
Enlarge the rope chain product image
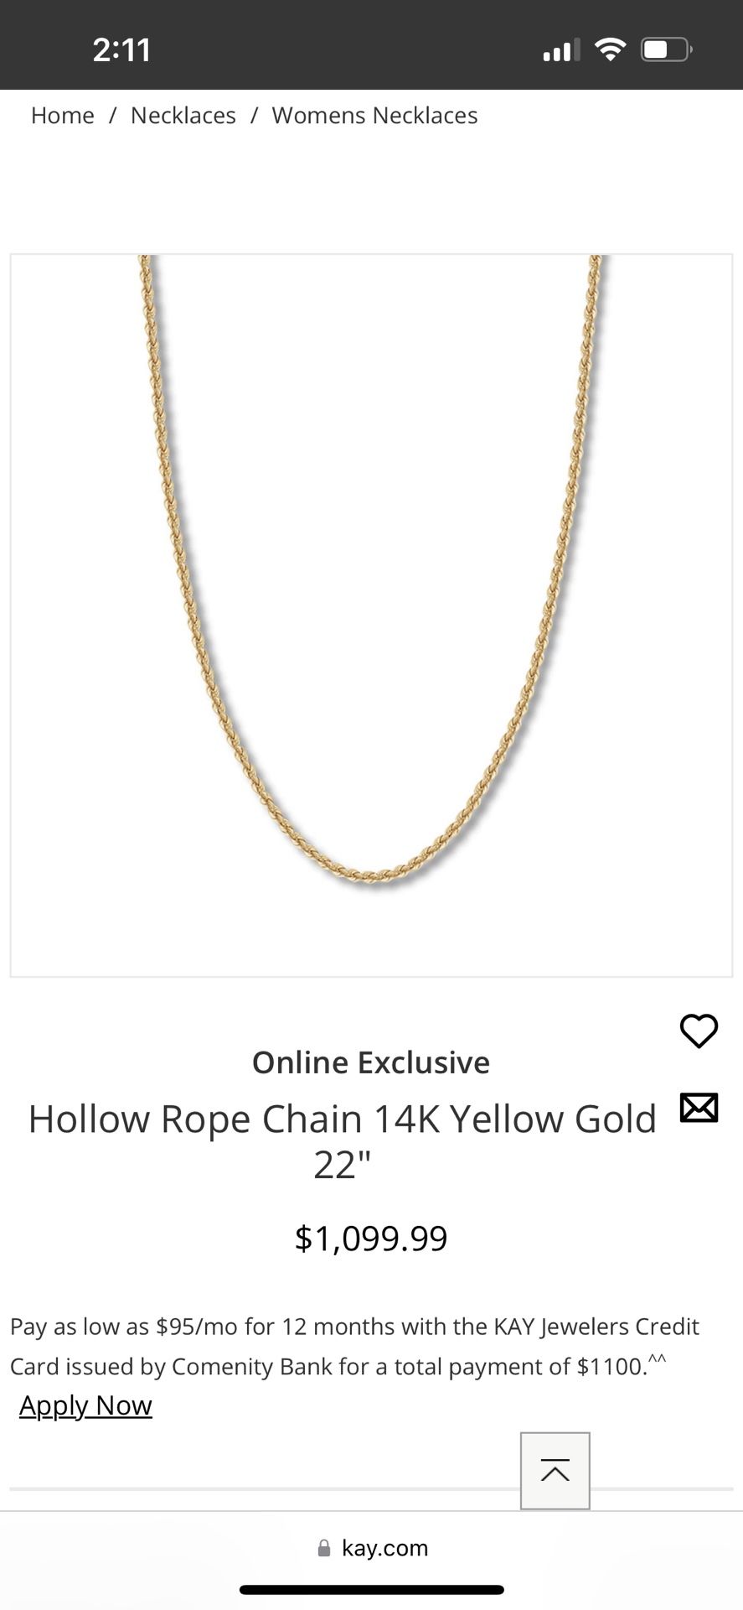pyautogui.click(x=371, y=615)
